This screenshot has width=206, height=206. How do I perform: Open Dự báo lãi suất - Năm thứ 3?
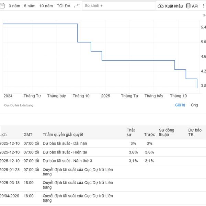67,161
